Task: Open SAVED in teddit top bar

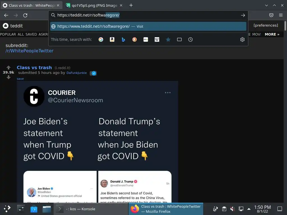Action: click(31, 34)
